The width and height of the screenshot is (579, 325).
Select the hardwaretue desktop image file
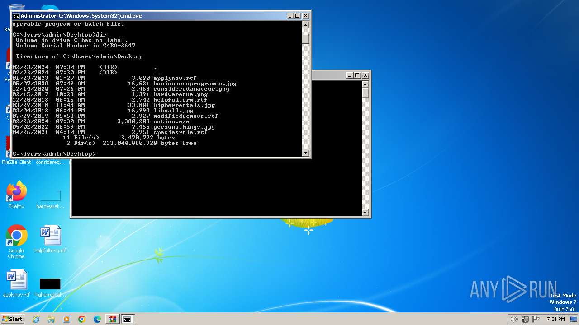(x=50, y=199)
